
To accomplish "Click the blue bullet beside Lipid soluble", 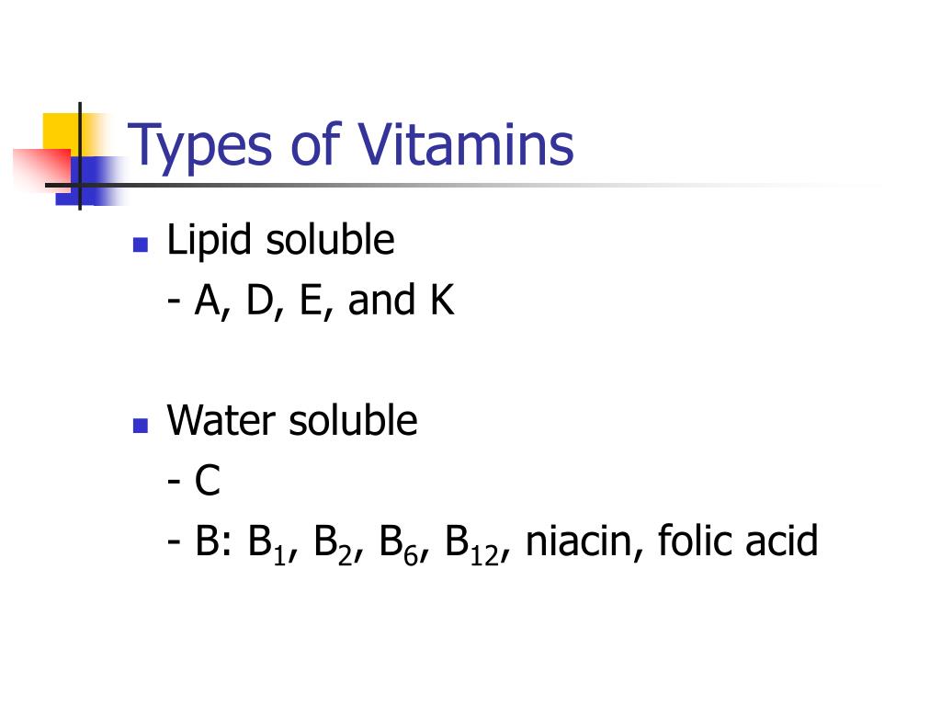I will click(x=141, y=245).
